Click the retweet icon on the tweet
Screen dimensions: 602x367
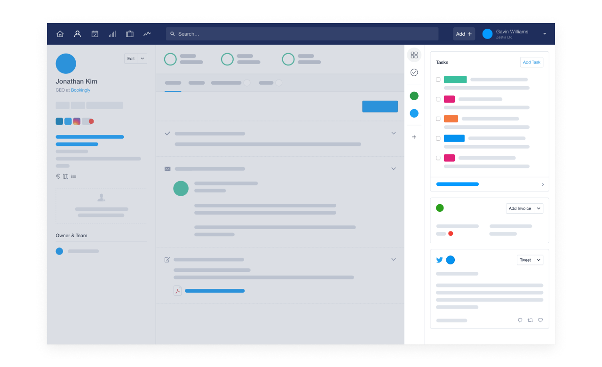[530, 320]
